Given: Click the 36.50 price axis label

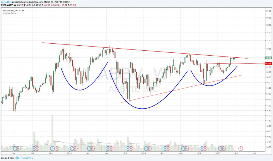Looking at the screenshot, I should point(269,147).
